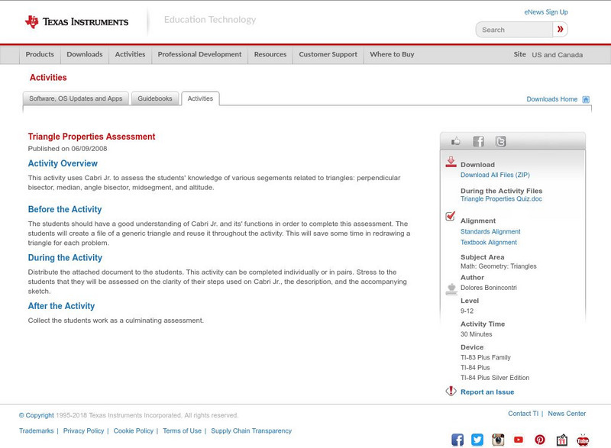Click the eNews Sign Up link
This screenshot has height=448, width=611.
(x=546, y=12)
